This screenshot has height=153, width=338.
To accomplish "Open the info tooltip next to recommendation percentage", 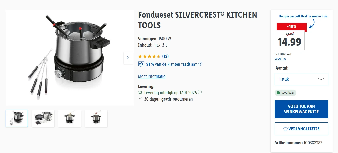I will pyautogui.click(x=200, y=64).
